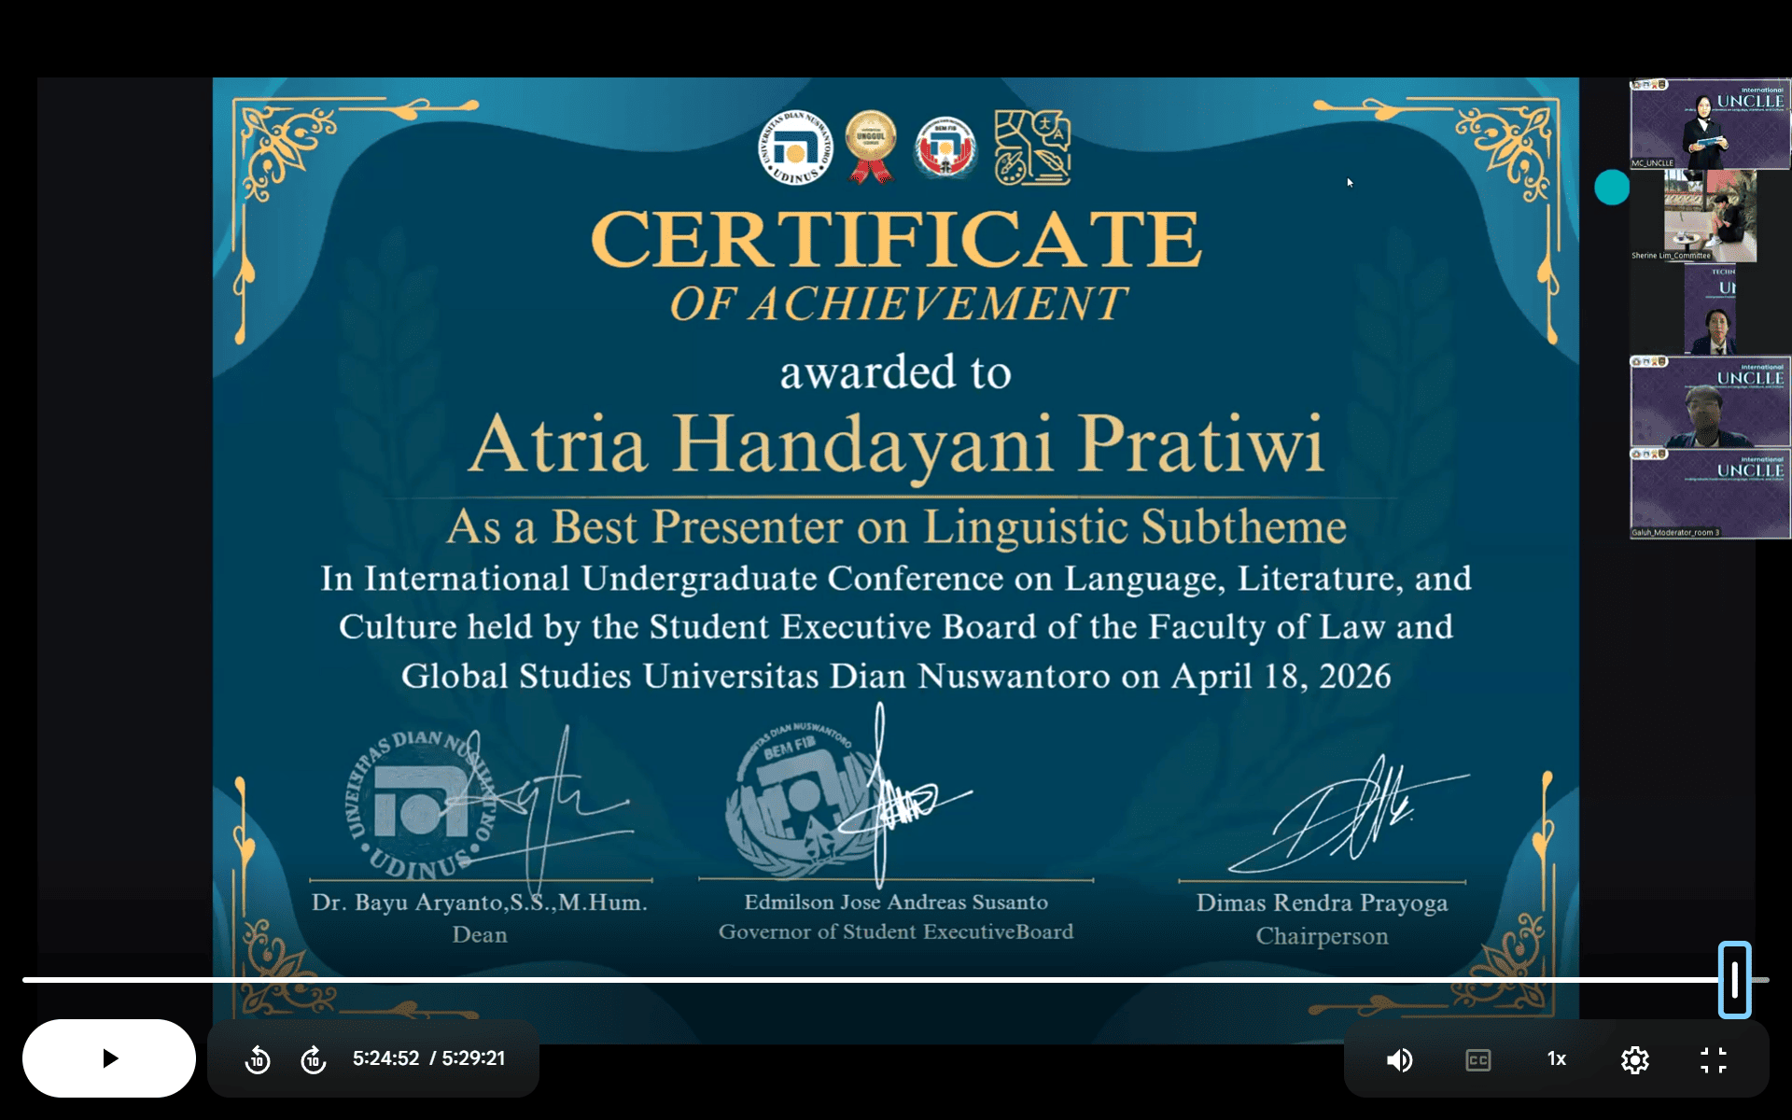Click the round UDINUS stamp near the dean's signature
1792x1120 pixels.
point(419,805)
